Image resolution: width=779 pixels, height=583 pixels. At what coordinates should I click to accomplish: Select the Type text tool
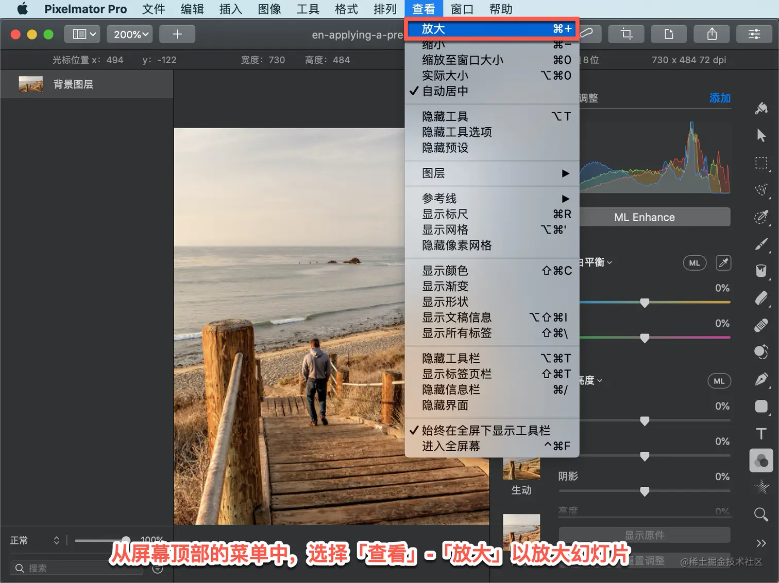tap(761, 434)
